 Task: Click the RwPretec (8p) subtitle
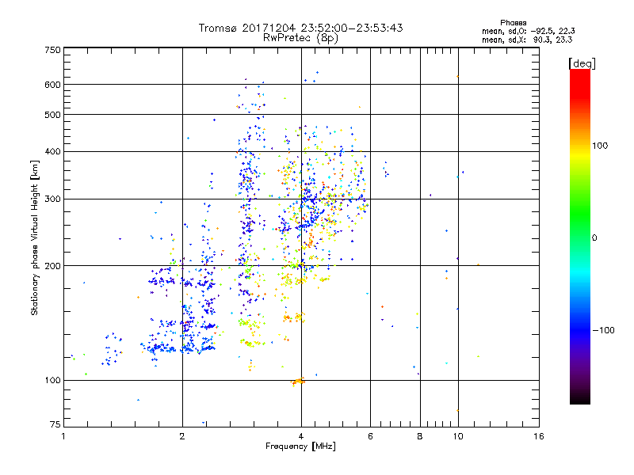[300, 38]
